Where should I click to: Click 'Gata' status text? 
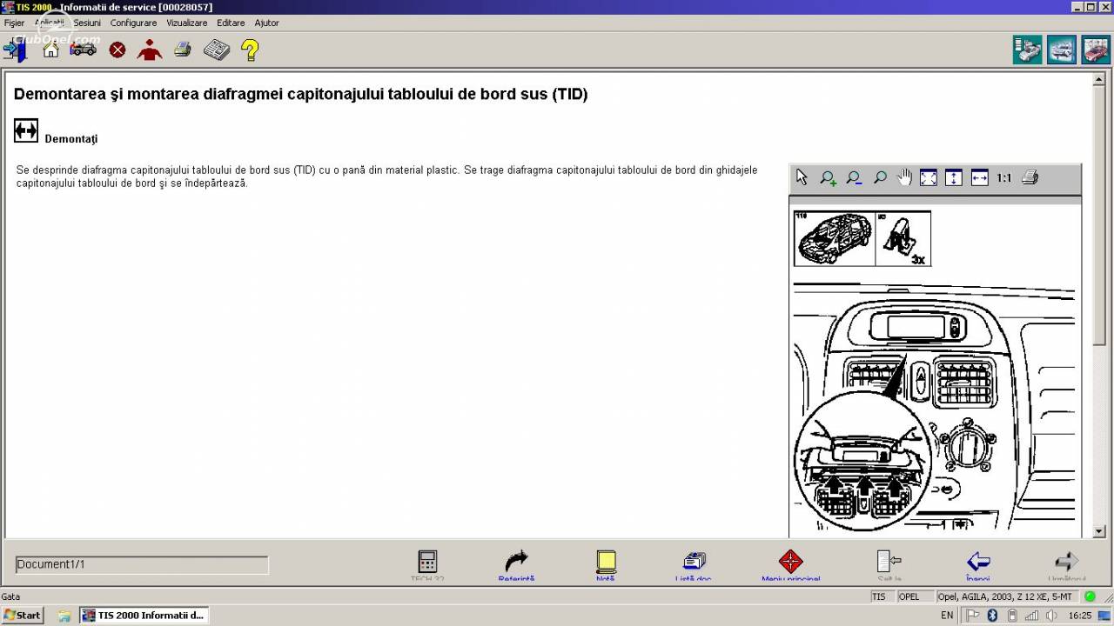pyautogui.click(x=10, y=596)
